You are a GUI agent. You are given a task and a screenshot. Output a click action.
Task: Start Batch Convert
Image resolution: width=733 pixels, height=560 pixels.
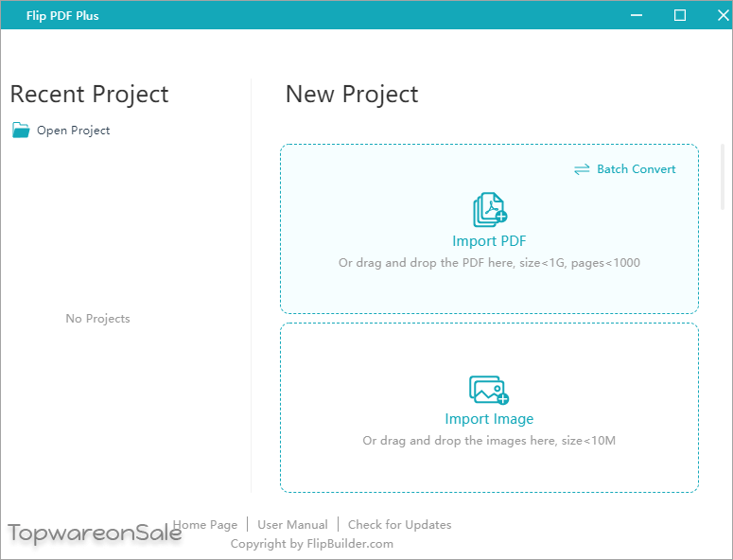point(637,169)
